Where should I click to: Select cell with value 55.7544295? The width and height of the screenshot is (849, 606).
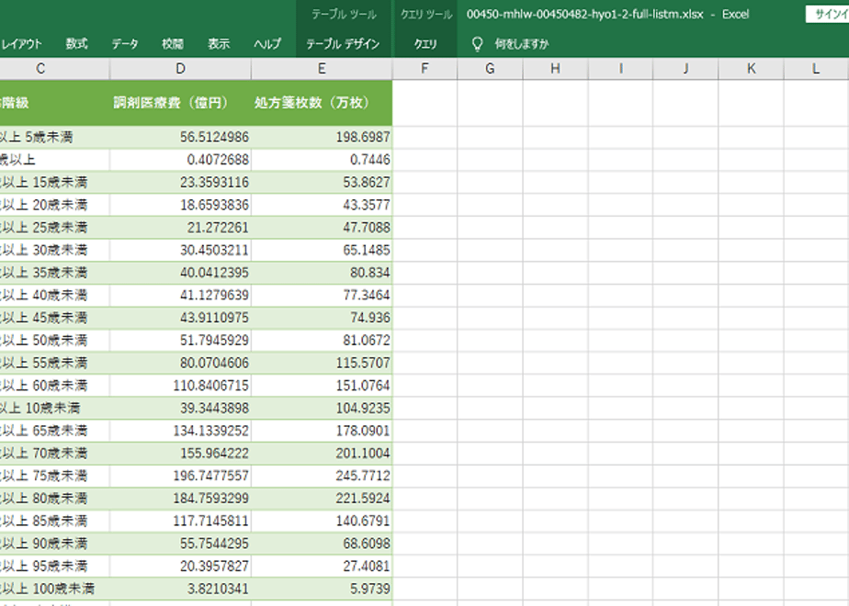pos(180,544)
